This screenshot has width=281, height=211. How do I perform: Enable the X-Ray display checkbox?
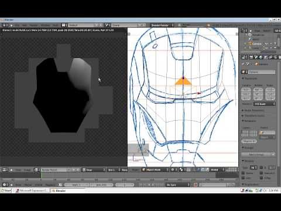(x=262, y=178)
